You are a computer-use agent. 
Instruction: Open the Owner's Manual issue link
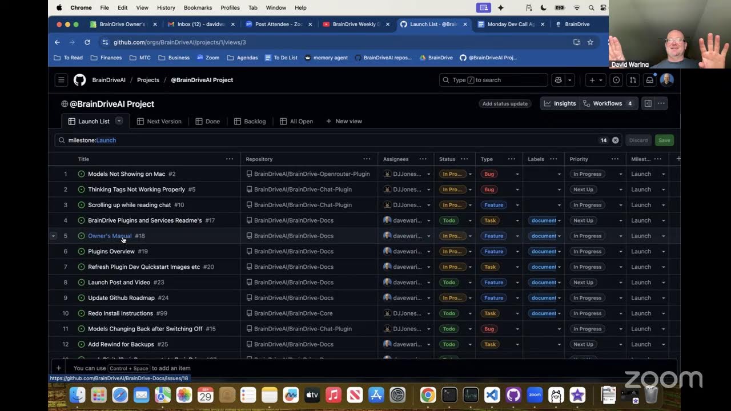click(109, 236)
